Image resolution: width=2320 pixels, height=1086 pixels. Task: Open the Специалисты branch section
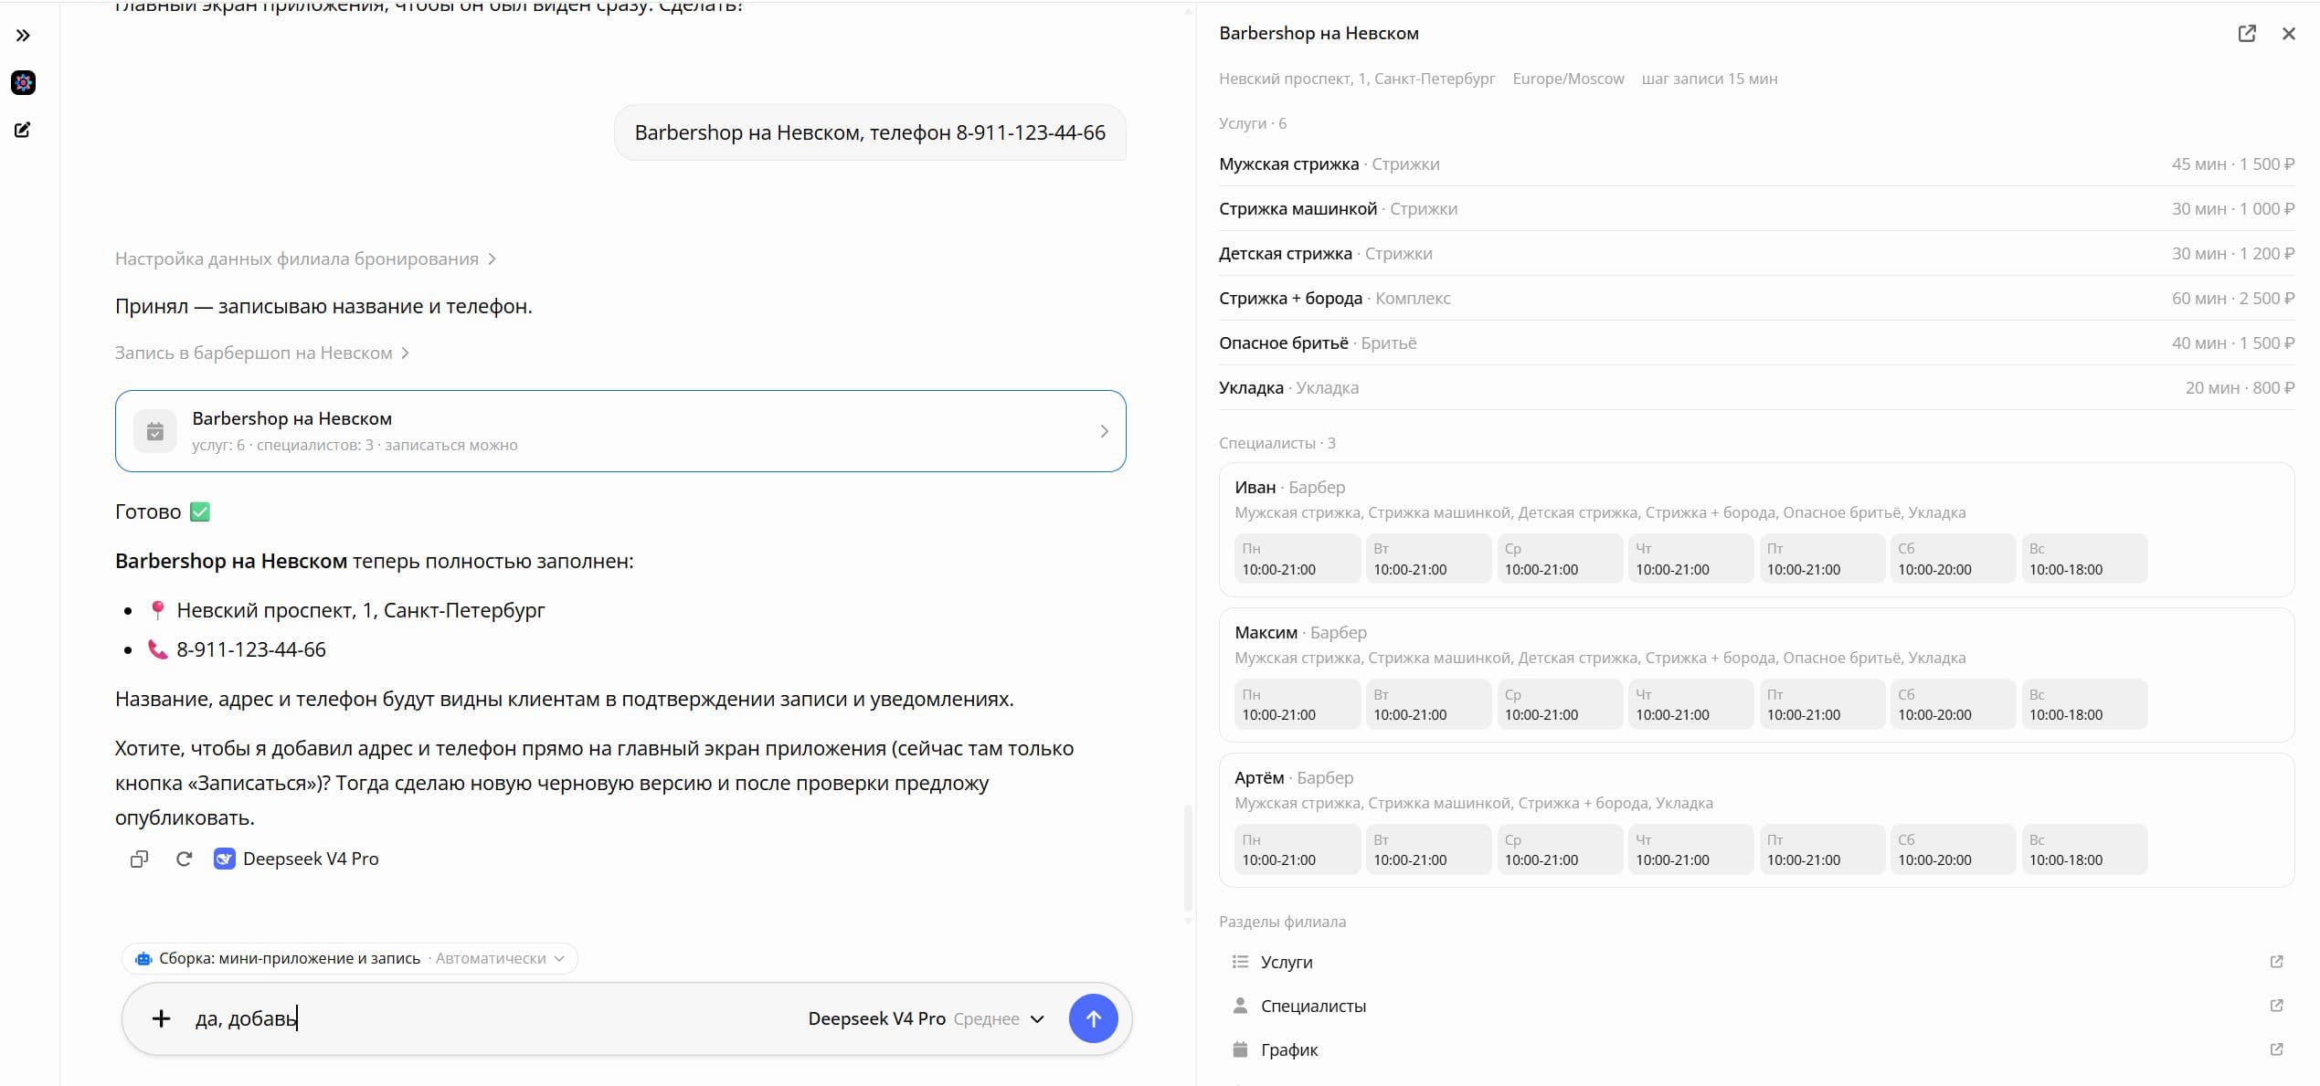pos(1757,1006)
